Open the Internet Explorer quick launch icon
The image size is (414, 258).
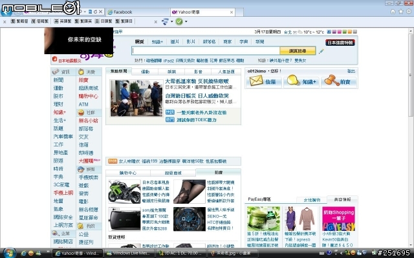click(x=23, y=253)
